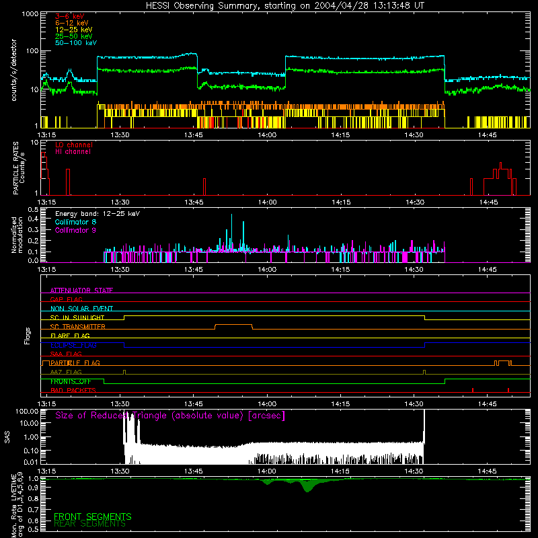Image resolution: width=538 pixels, height=538 pixels.
Task: Click the 1.0 tick on livetime axis
Action: pos(33,478)
